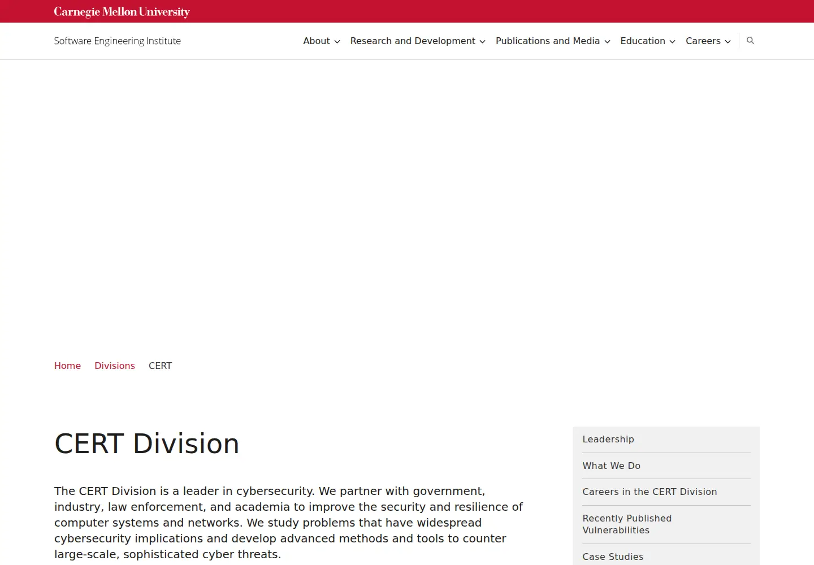Click the search magnifier icon

click(750, 41)
